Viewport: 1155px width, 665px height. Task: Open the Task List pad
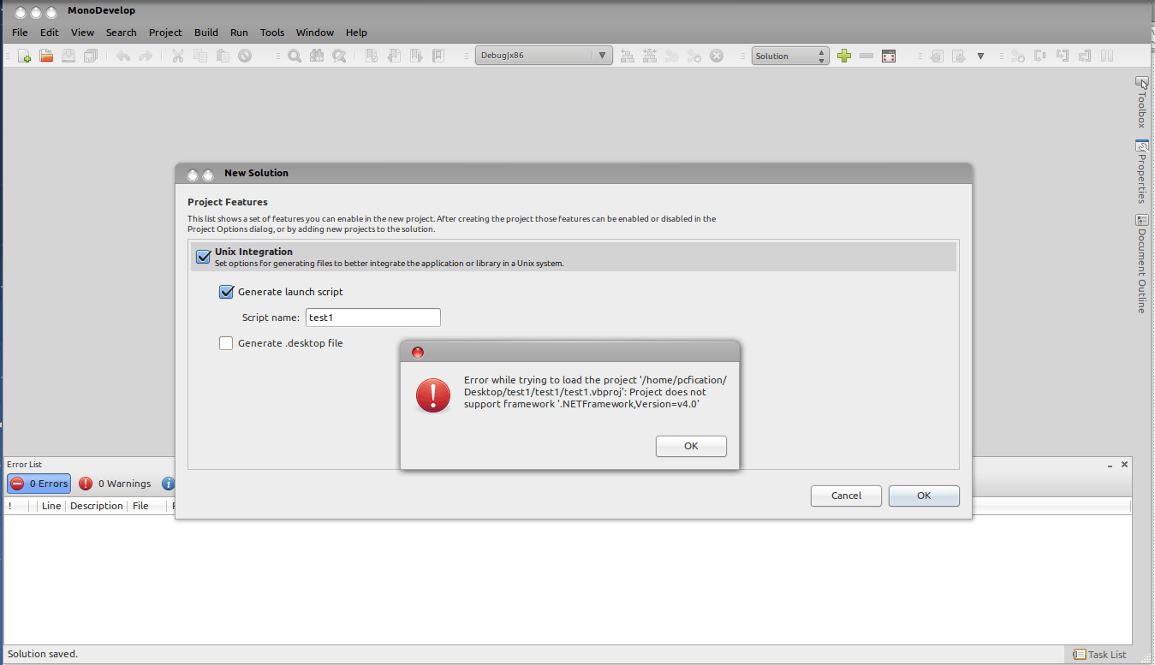click(1100, 655)
